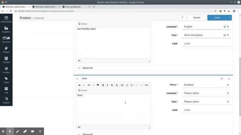The width and height of the screenshot is (241, 135).
Task: Open the Plugins sidebar section
Action: (x=6, y=50)
